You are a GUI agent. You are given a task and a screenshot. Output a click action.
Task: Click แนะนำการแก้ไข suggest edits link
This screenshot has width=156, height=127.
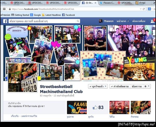pyautogui.click(x=29, y=116)
